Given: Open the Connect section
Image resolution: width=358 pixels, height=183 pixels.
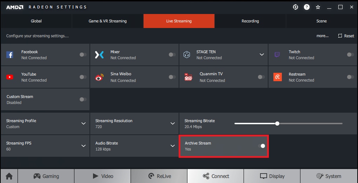Looking at the screenshot, I should point(216,176).
